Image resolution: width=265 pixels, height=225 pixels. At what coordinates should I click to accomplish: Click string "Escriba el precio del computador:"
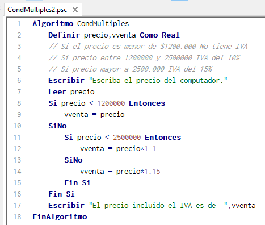pos(158,81)
